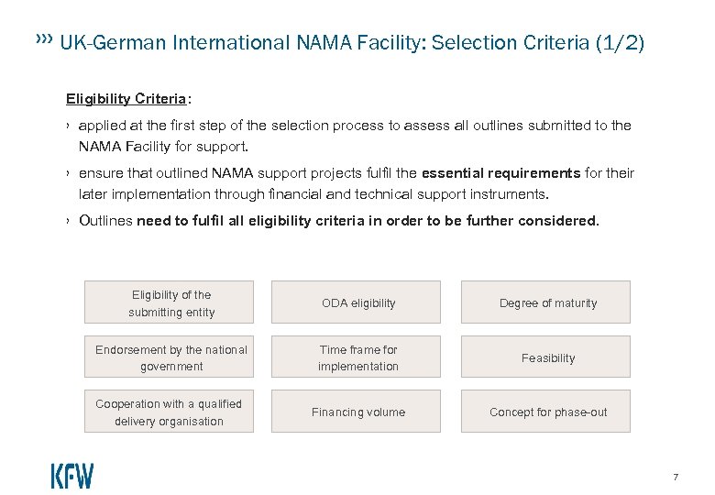Viewport: 715px width, 495px height.
Task: Click the Financing volume box
Action: (x=358, y=412)
